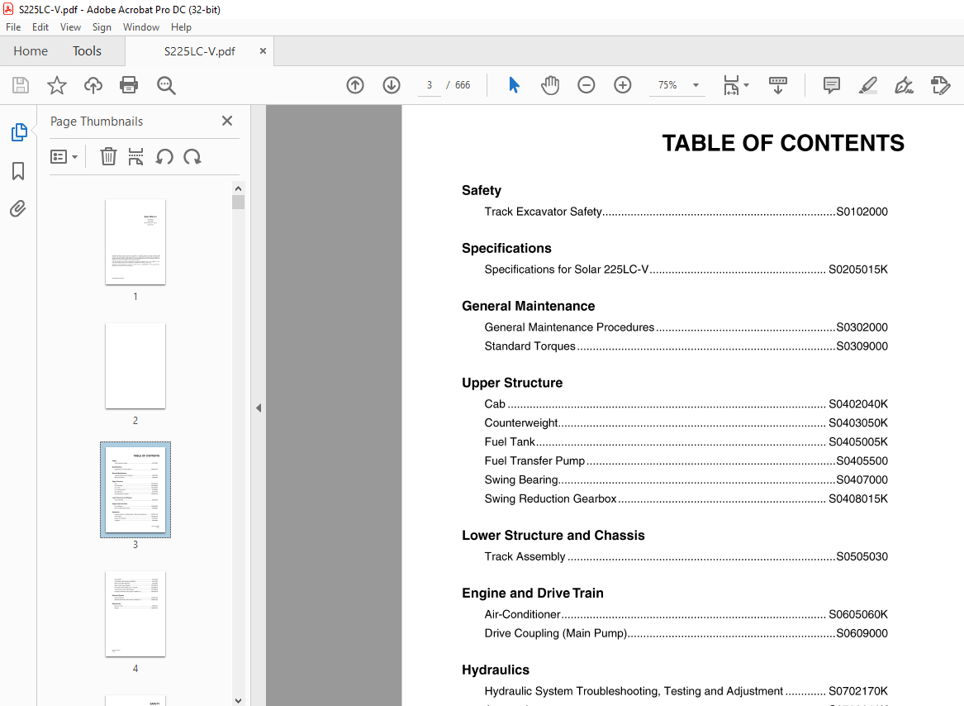Click the Fuel Transfer Pump entry
This screenshot has width=964, height=706.
coord(686,461)
